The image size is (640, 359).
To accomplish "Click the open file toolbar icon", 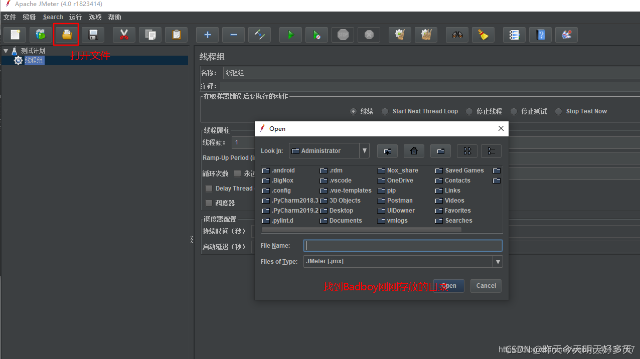I will 67,35.
